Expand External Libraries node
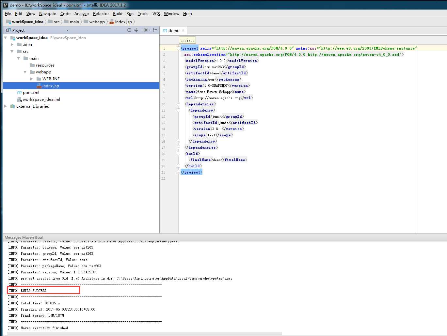The height and width of the screenshot is (336, 447). [x=6, y=106]
